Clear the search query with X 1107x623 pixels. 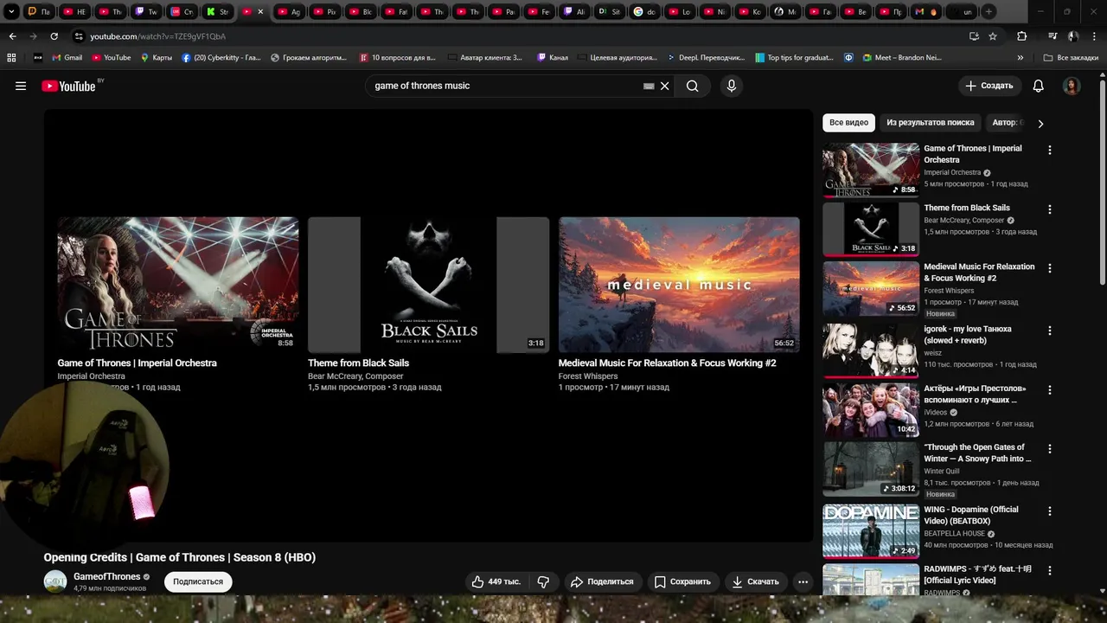click(665, 86)
